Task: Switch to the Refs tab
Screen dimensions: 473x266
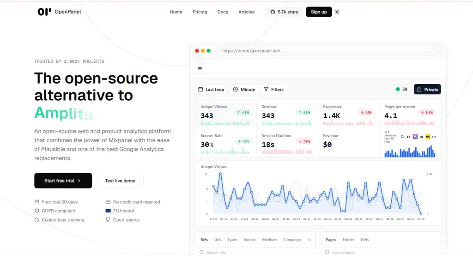Action: (204, 240)
